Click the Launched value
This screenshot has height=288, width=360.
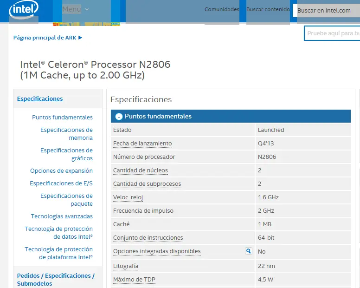tap(271, 130)
